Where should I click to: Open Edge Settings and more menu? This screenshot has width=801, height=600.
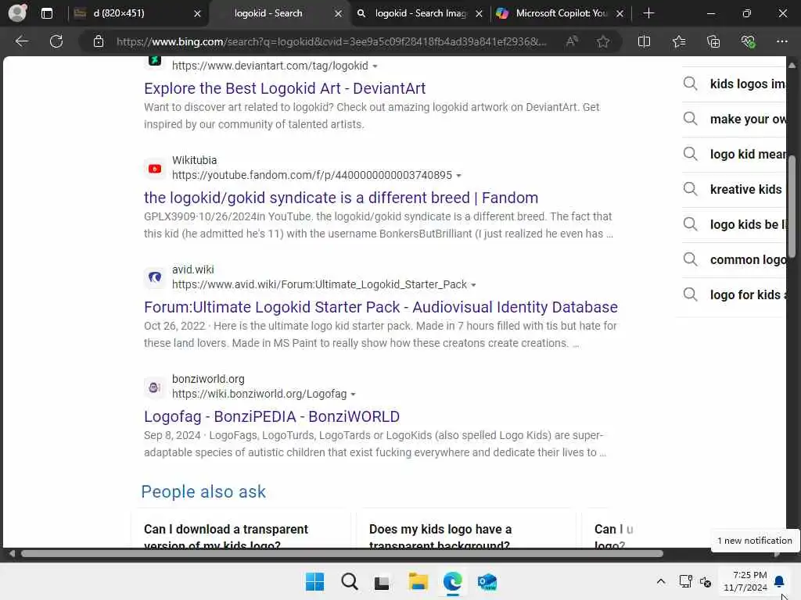coord(782,41)
